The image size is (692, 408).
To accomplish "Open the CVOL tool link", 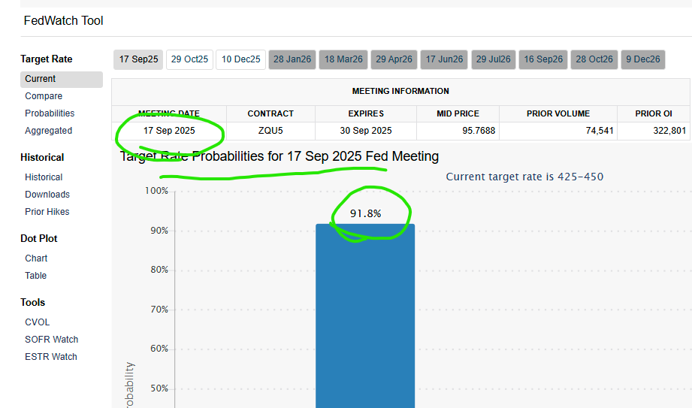I will (x=37, y=322).
